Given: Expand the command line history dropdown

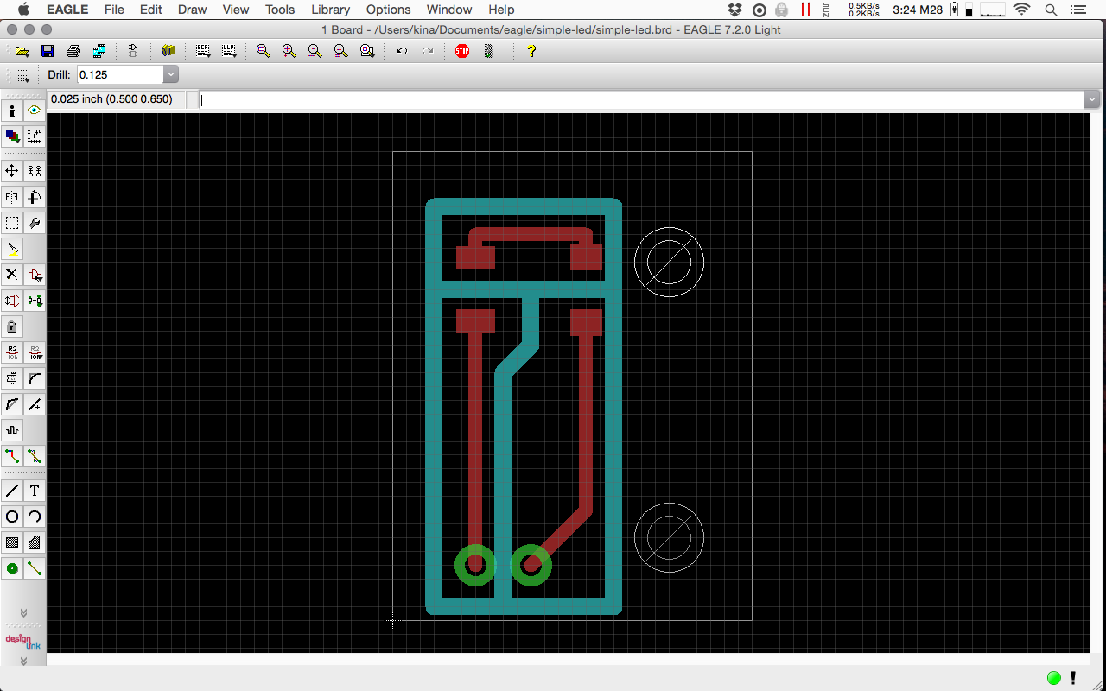Looking at the screenshot, I should (x=1092, y=100).
